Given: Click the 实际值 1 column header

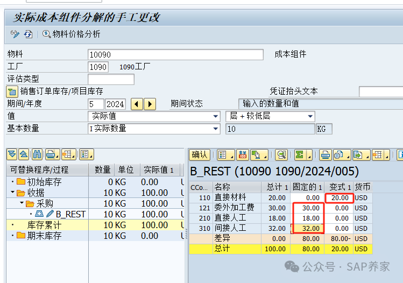Looking at the screenshot, I should click(159, 169).
